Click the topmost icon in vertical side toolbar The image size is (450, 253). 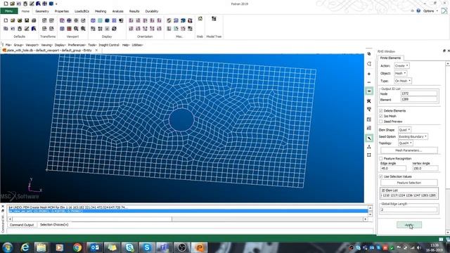pyautogui.click(x=369, y=54)
